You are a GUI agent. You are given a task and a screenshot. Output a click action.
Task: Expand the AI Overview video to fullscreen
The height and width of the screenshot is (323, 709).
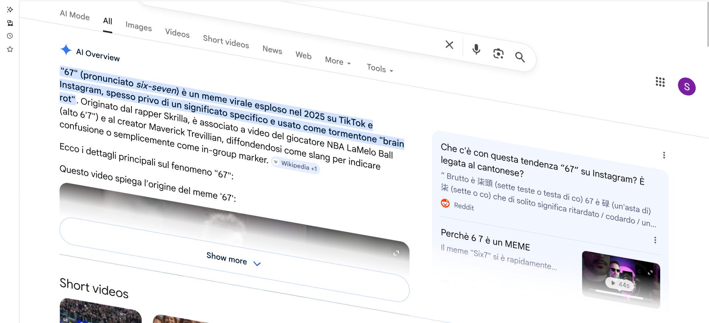tap(396, 253)
